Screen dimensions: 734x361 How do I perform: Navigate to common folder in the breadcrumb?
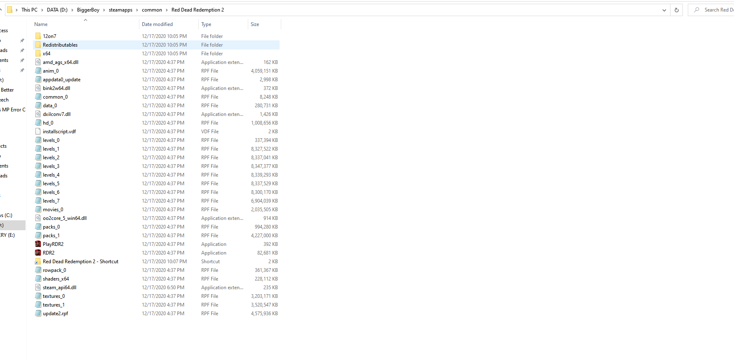pos(152,10)
